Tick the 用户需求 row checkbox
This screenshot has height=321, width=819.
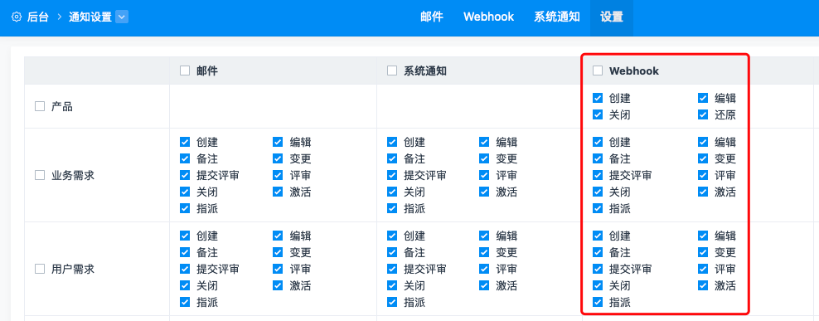40,270
